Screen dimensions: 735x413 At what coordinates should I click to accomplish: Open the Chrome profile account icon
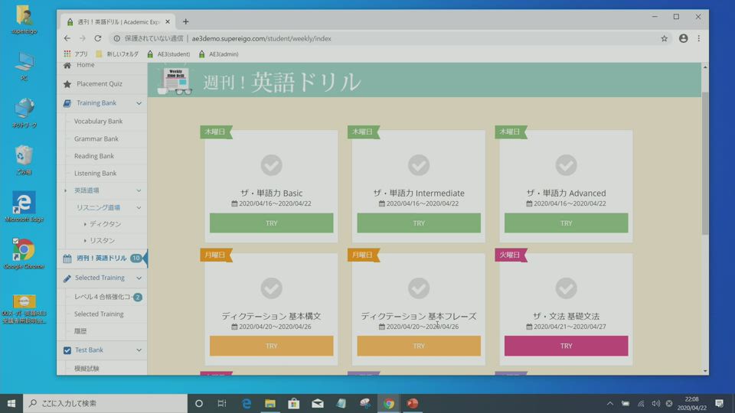pyautogui.click(x=683, y=38)
